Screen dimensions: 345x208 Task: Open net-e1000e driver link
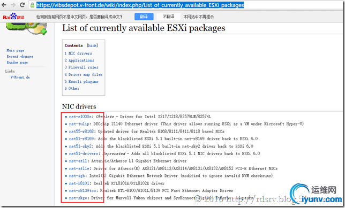point(80,117)
